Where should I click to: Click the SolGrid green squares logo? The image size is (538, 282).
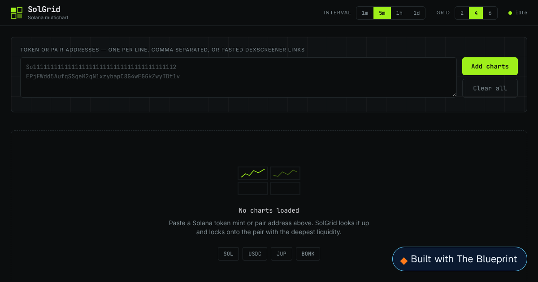[x=17, y=13]
